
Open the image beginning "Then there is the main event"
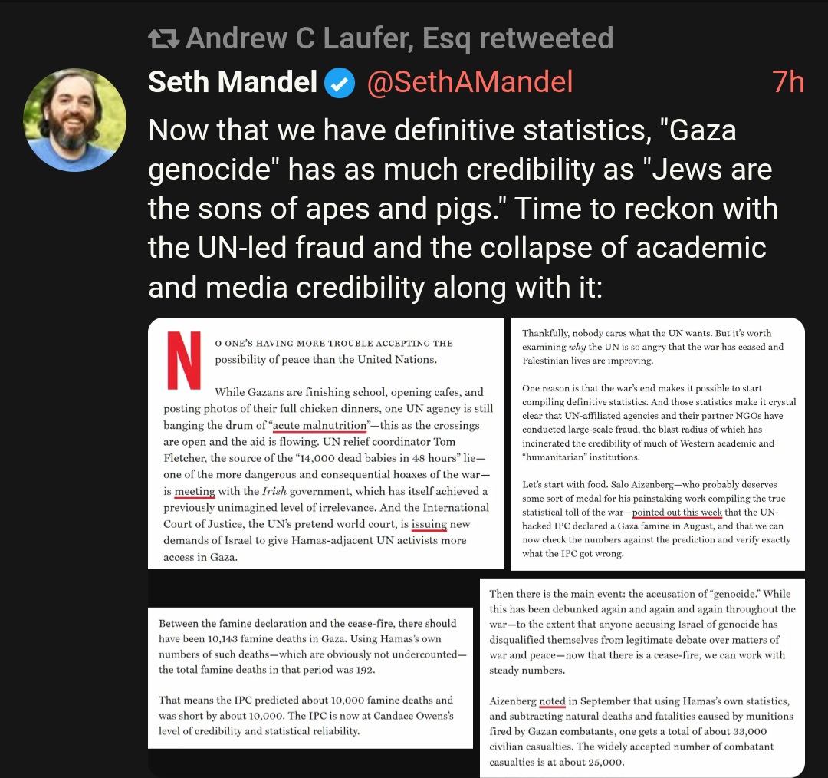click(x=642, y=677)
